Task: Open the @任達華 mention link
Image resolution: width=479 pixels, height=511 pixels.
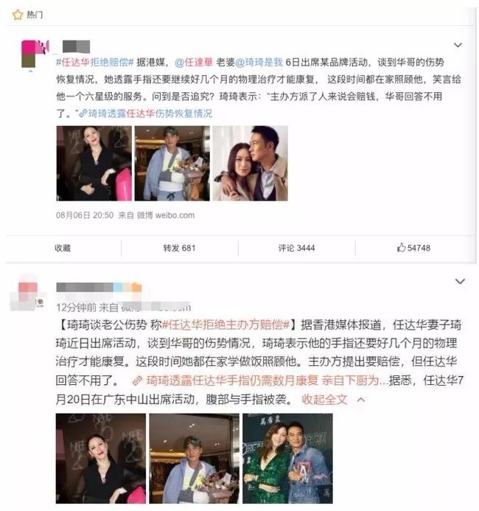Action: click(x=194, y=62)
